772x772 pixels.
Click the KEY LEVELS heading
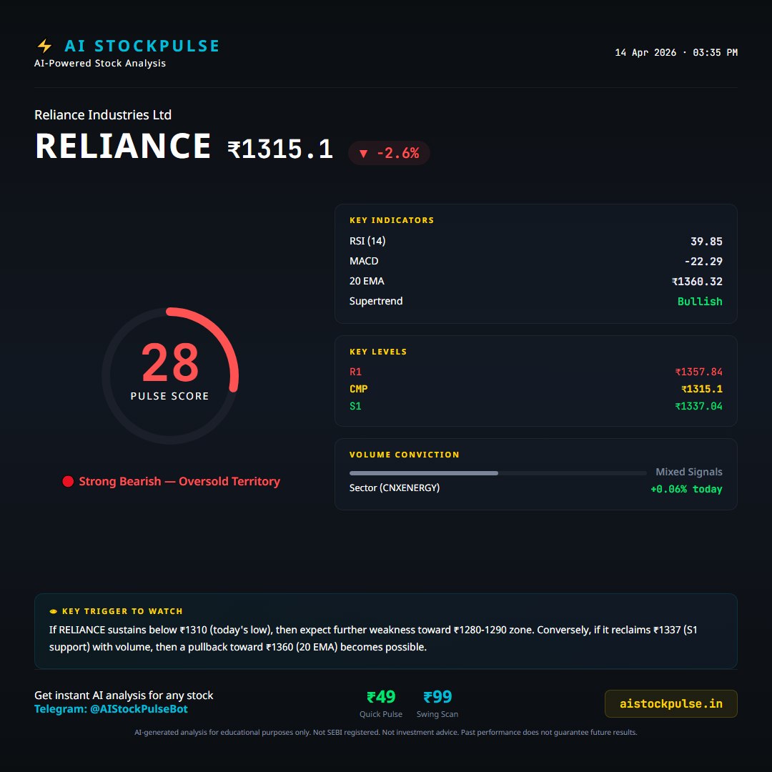[378, 352]
